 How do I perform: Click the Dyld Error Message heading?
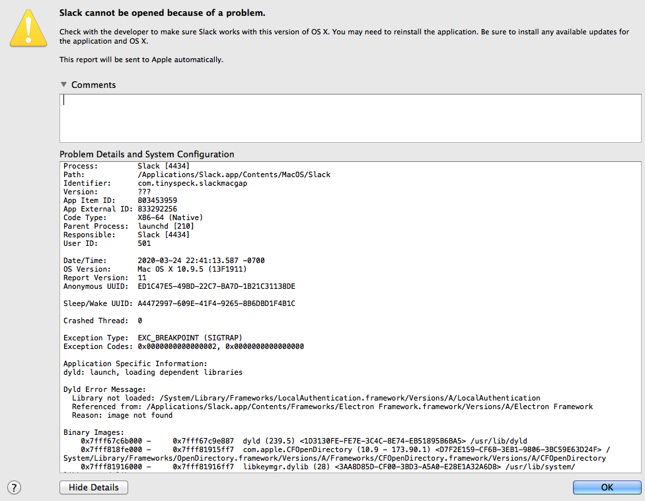pos(104,389)
